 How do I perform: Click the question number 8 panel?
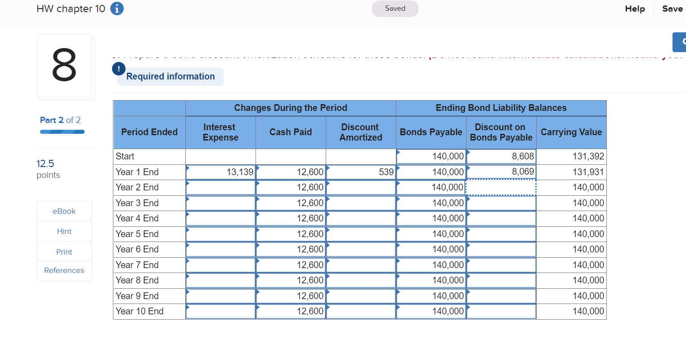coord(65,66)
